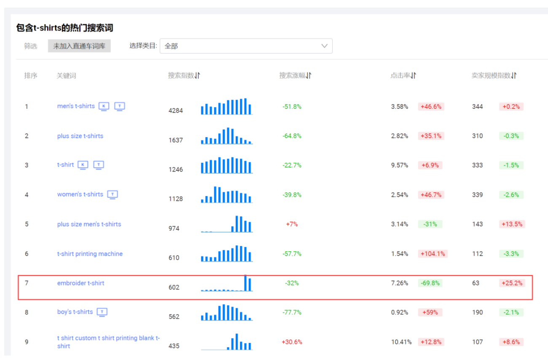Viewport: 548px width, 364px height.
Task: Sort by 点击率 using the sort arrows
Action: pos(414,75)
